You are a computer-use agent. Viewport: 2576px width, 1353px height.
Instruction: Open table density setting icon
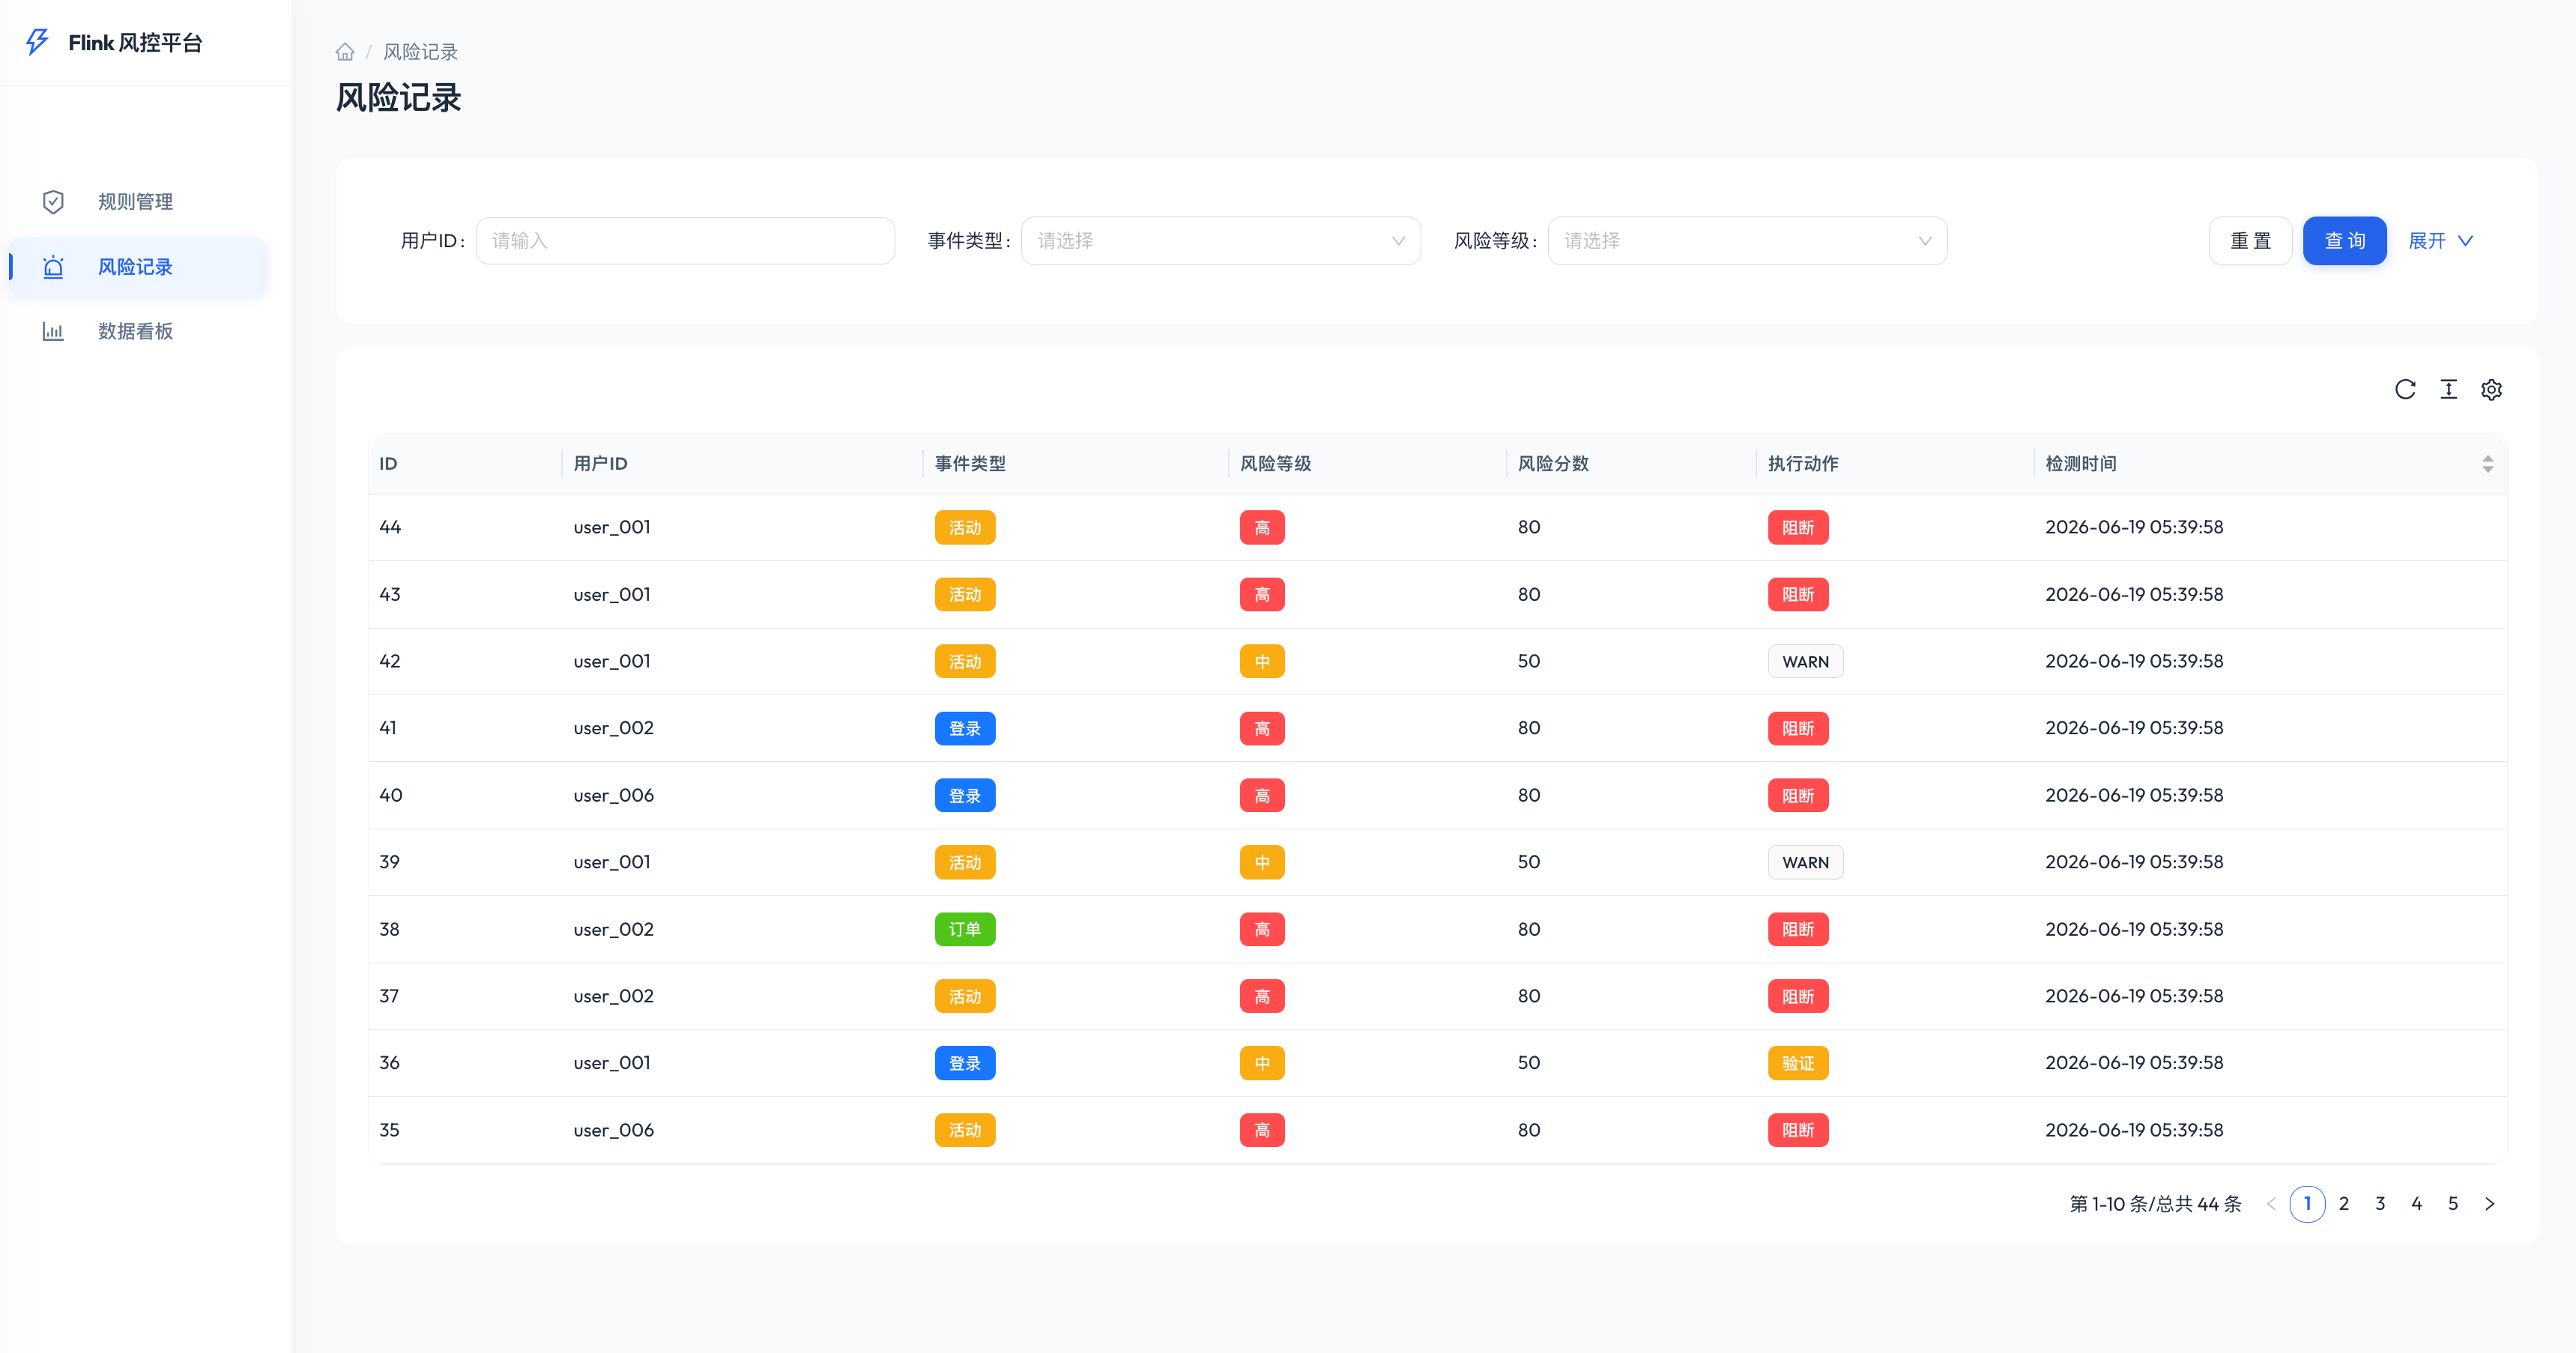[2448, 389]
